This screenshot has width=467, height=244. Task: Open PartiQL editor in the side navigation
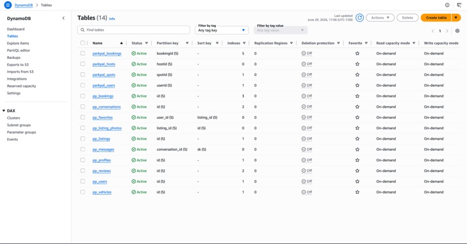click(19, 50)
